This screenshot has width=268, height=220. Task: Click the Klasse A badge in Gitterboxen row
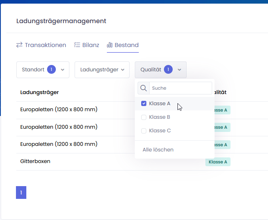[218, 162]
